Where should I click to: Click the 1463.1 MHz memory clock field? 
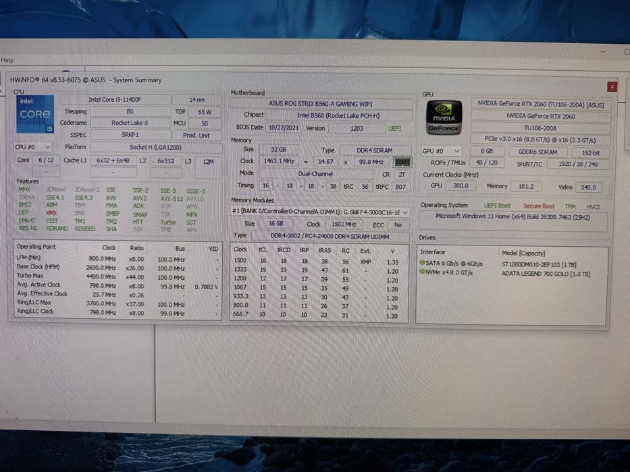pyautogui.click(x=279, y=161)
